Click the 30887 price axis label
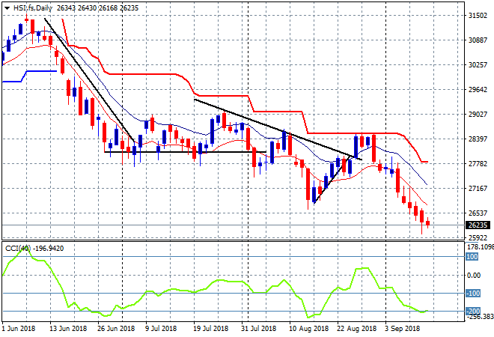Image resolution: width=494 pixels, height=337 pixels. pyautogui.click(x=478, y=40)
